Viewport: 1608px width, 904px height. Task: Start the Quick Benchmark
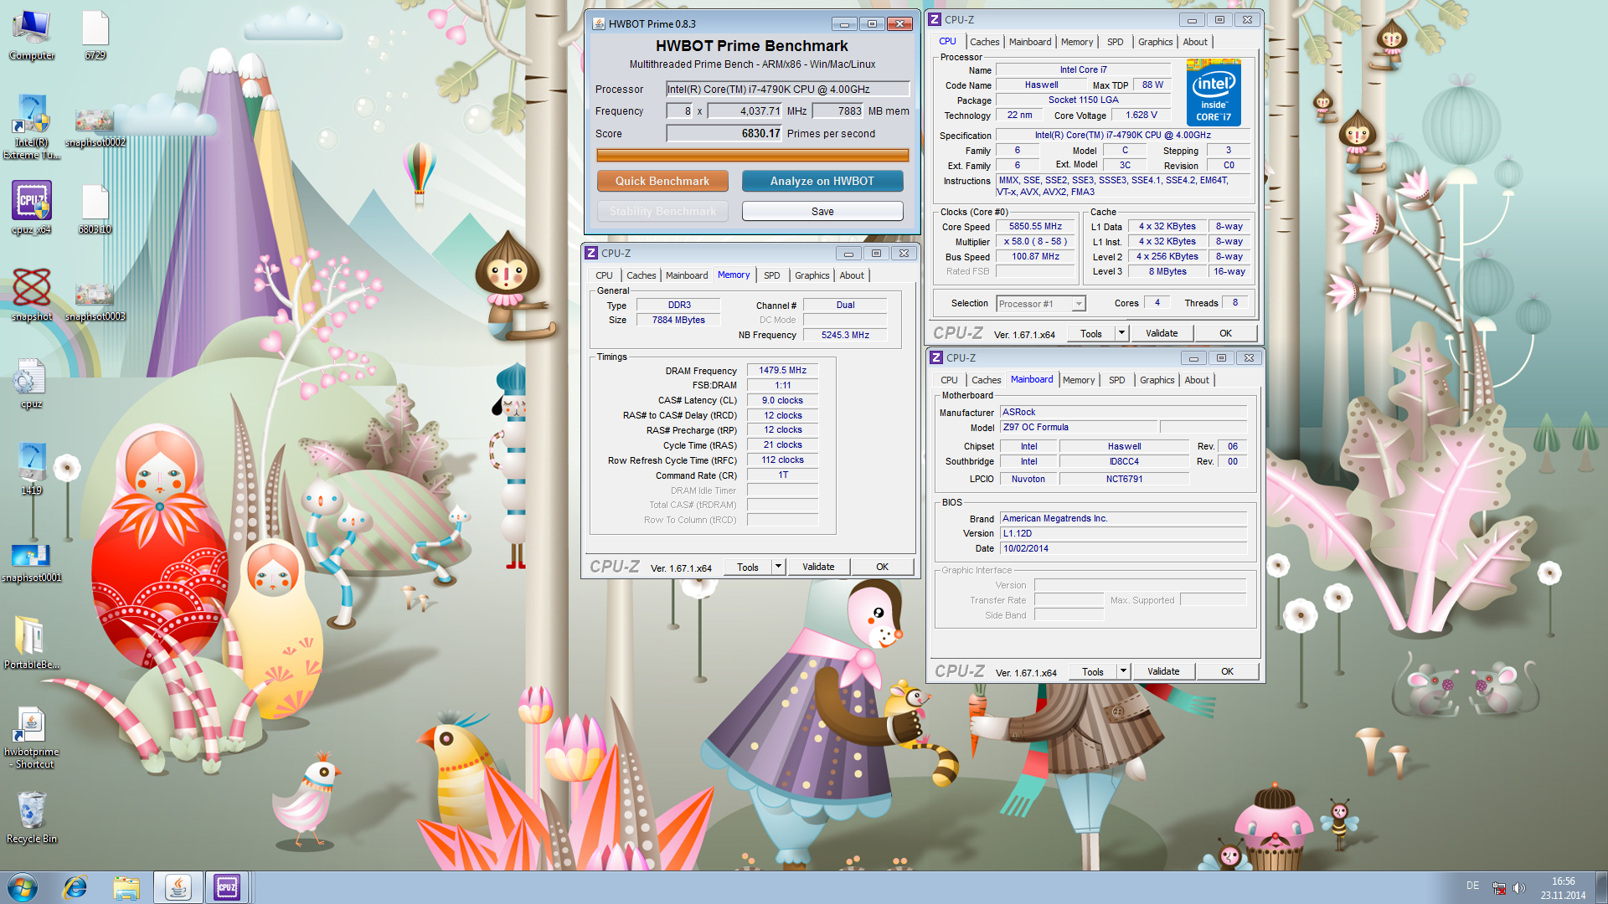click(662, 181)
